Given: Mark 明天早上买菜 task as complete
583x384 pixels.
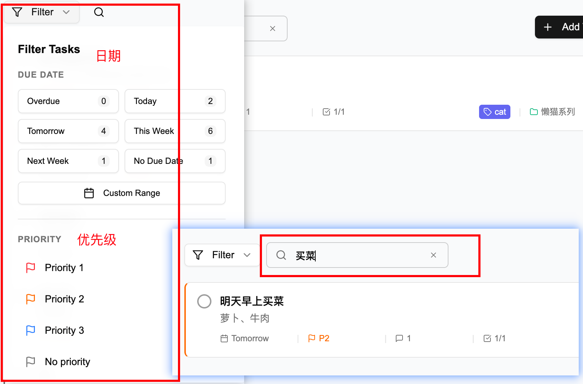Looking at the screenshot, I should click(x=204, y=301).
